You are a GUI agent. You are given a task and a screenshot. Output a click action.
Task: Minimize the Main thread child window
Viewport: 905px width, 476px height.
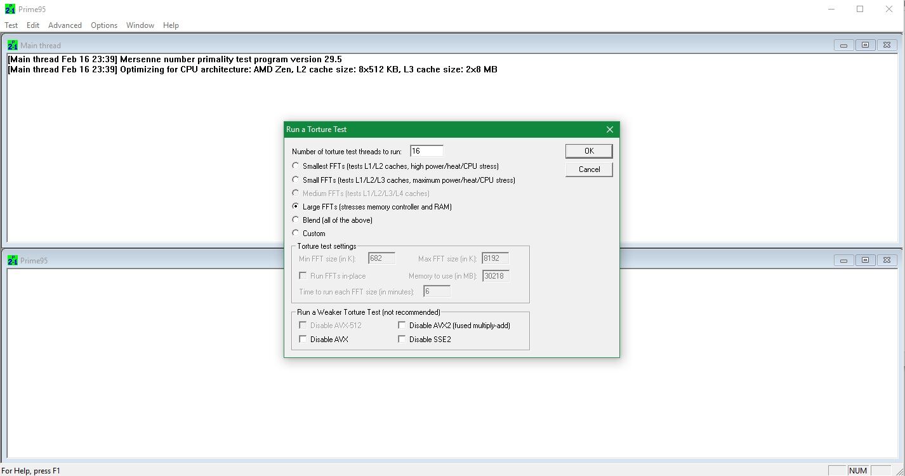click(x=843, y=45)
